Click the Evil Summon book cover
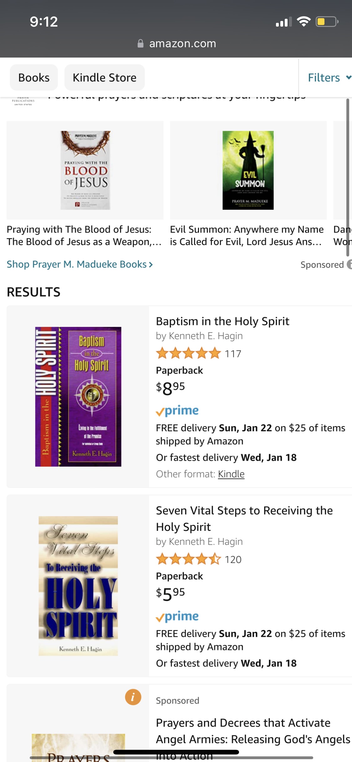This screenshot has height=762, width=352. [248, 170]
